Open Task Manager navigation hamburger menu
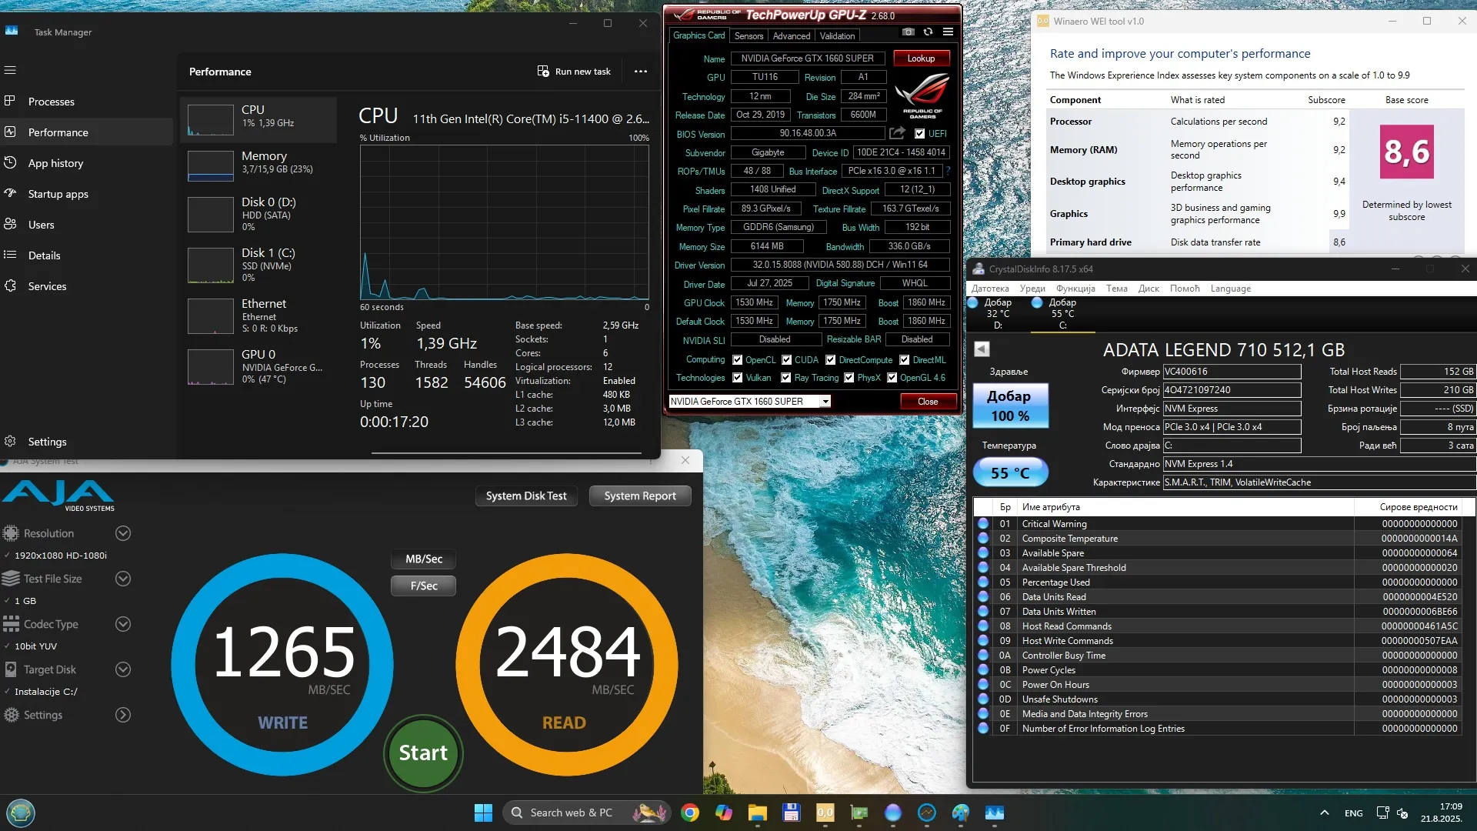 10,70
